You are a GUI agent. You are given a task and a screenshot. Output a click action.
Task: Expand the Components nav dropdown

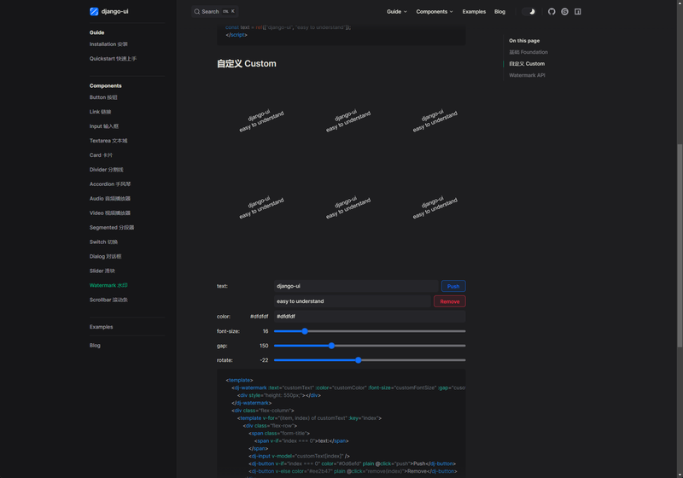[x=435, y=12]
